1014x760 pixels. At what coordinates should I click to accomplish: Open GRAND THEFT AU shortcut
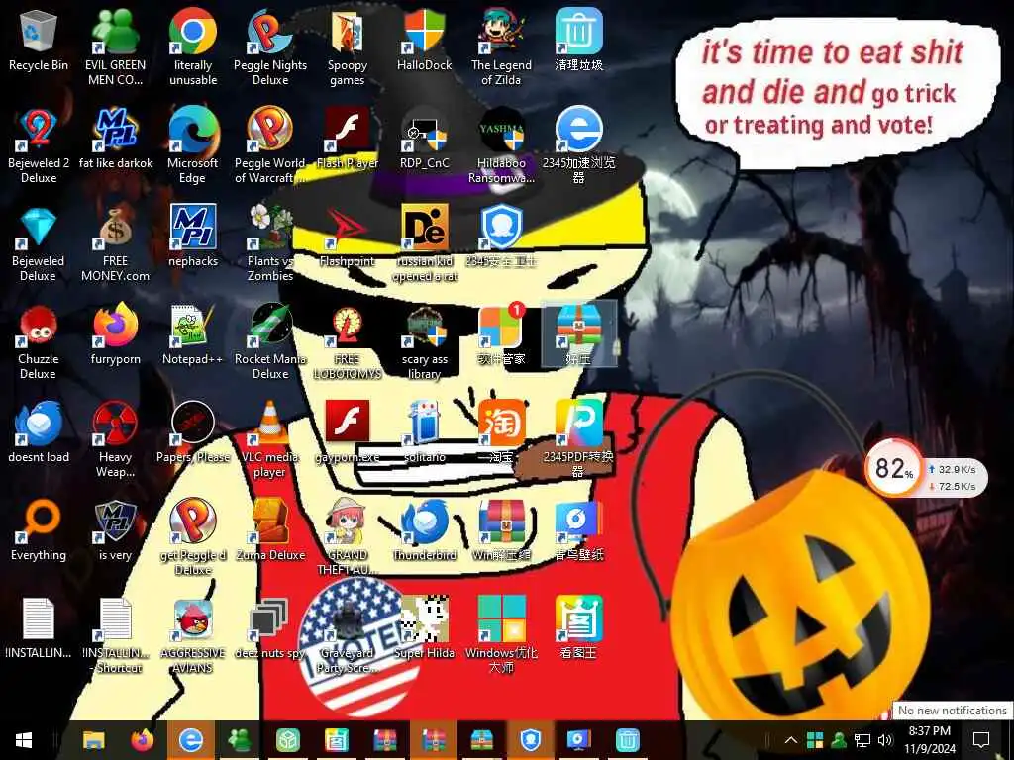point(348,537)
